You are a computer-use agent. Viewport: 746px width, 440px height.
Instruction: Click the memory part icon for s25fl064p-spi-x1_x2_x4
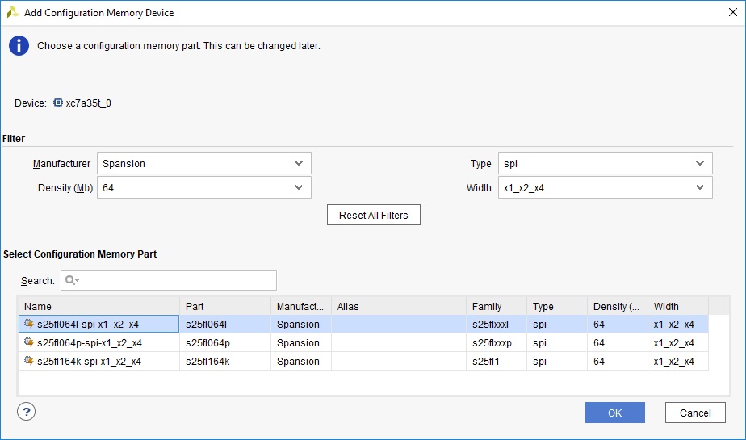29,342
